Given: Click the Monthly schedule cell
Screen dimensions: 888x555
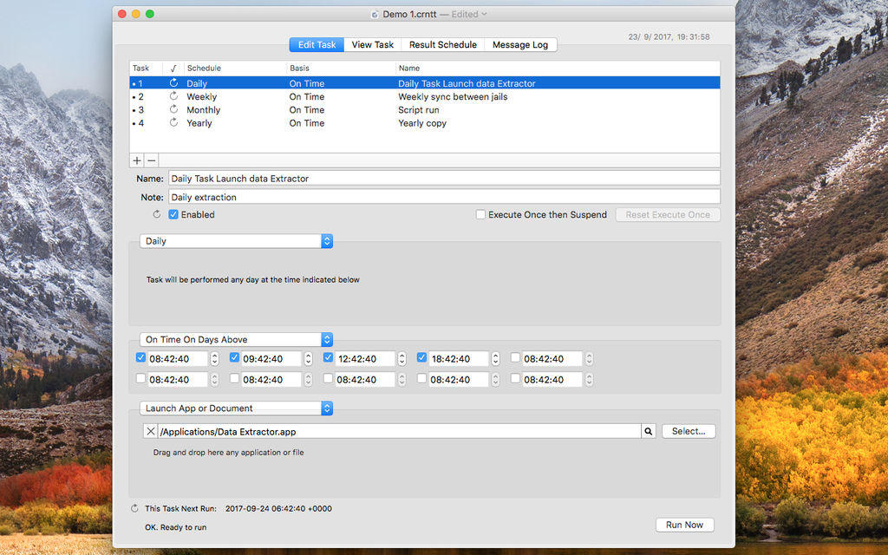Looking at the screenshot, I should pos(203,109).
